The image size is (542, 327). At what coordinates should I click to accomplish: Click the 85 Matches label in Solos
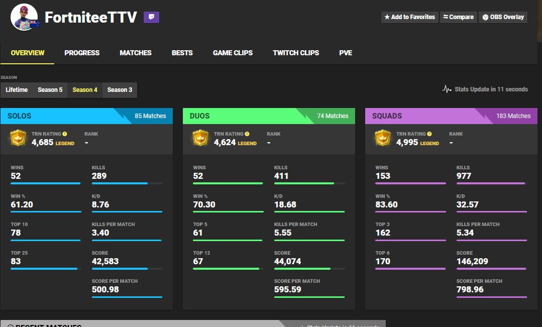point(150,116)
